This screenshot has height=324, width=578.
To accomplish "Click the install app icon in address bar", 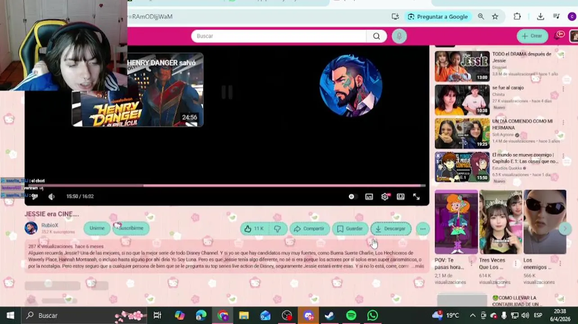I will (395, 17).
